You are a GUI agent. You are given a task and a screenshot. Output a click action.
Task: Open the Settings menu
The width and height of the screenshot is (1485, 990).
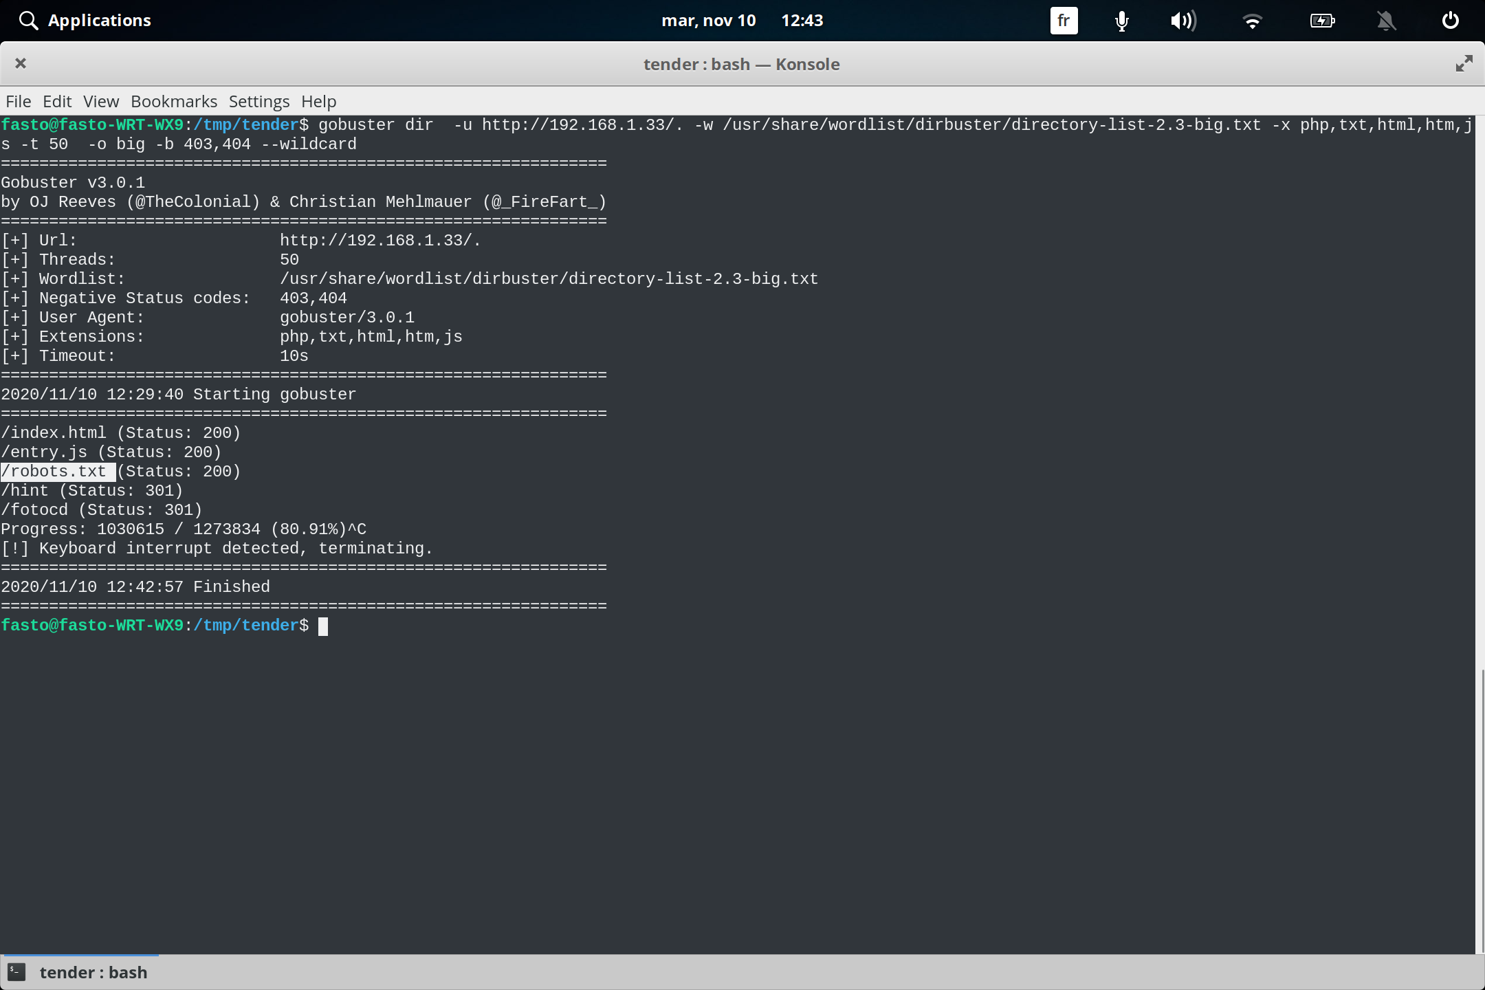click(258, 101)
